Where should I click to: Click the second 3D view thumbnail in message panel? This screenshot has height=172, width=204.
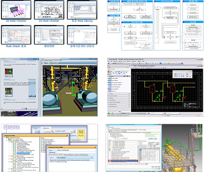point(8,91)
